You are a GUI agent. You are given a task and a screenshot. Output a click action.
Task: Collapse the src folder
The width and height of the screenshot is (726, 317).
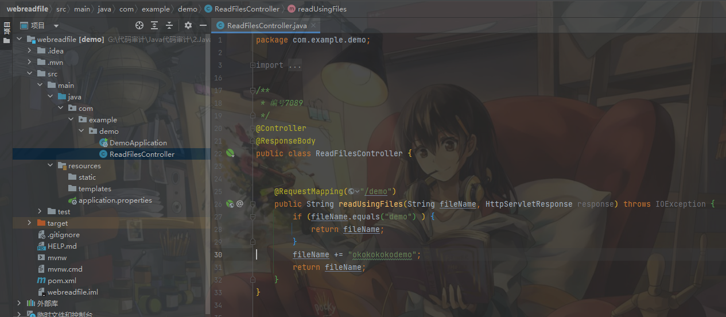point(30,74)
